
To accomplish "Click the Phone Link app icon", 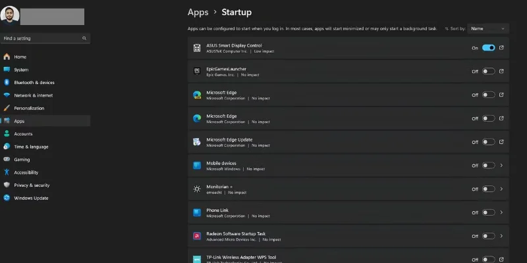I will pyautogui.click(x=196, y=212).
